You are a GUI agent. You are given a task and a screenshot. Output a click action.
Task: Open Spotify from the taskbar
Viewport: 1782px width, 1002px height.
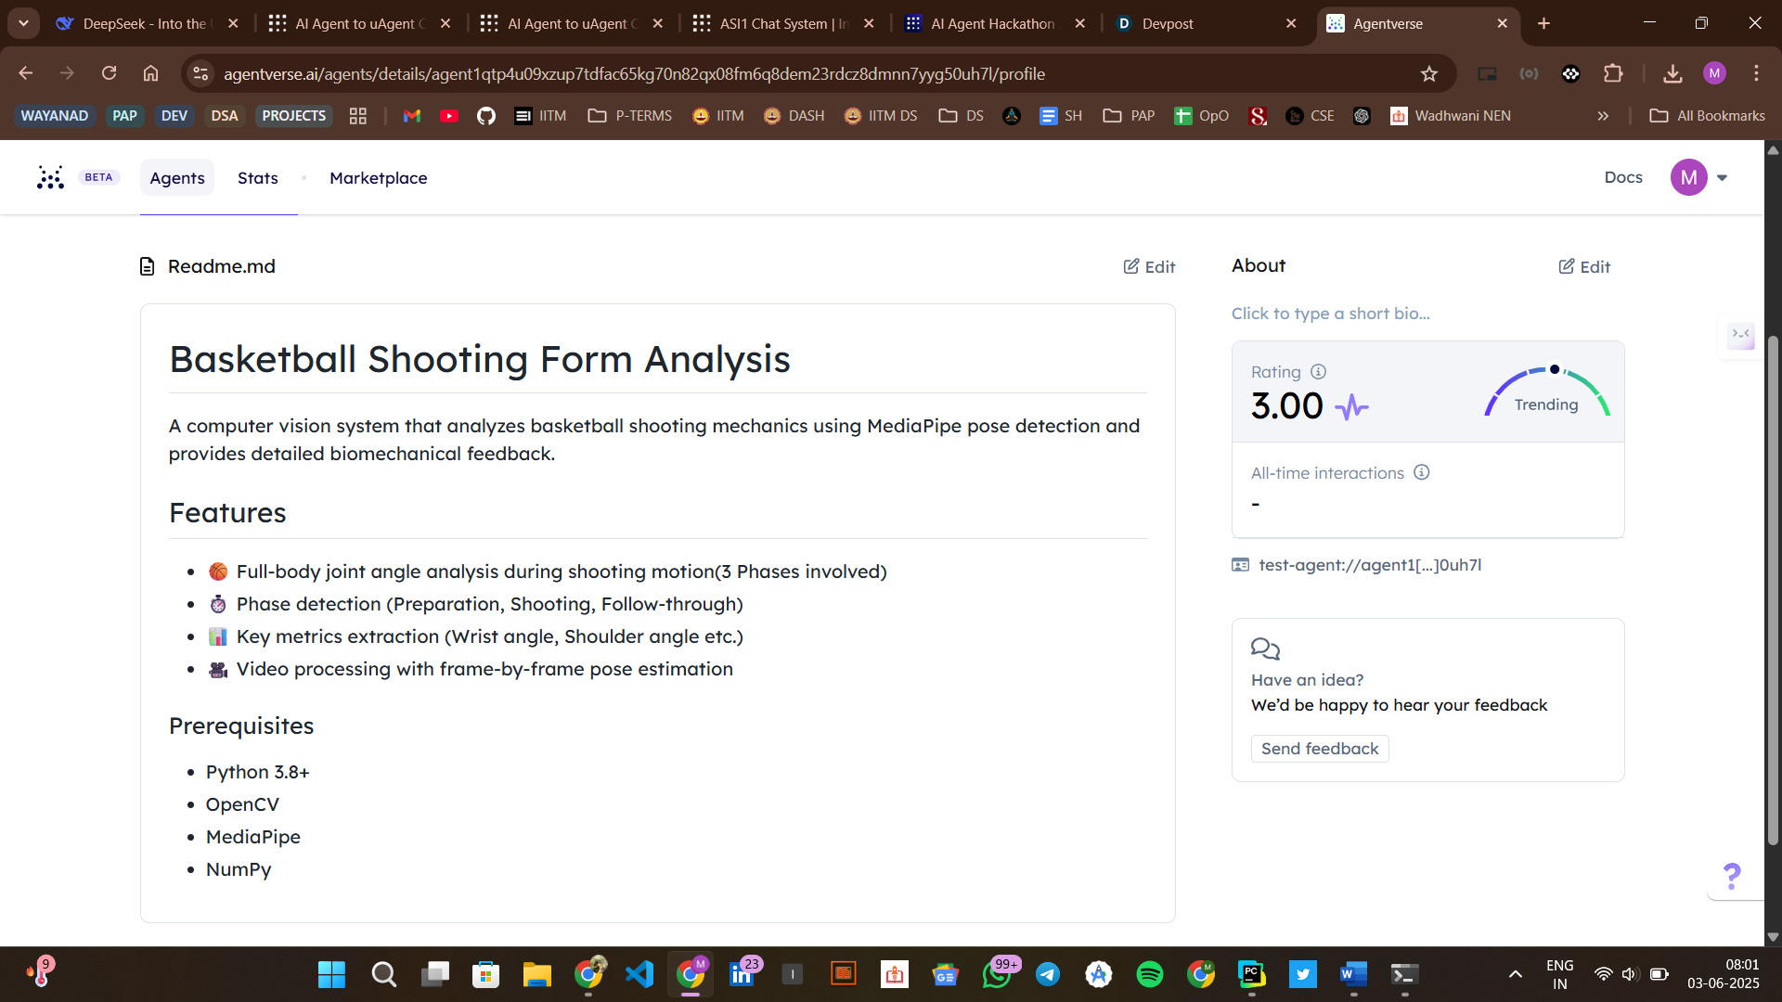click(1149, 974)
